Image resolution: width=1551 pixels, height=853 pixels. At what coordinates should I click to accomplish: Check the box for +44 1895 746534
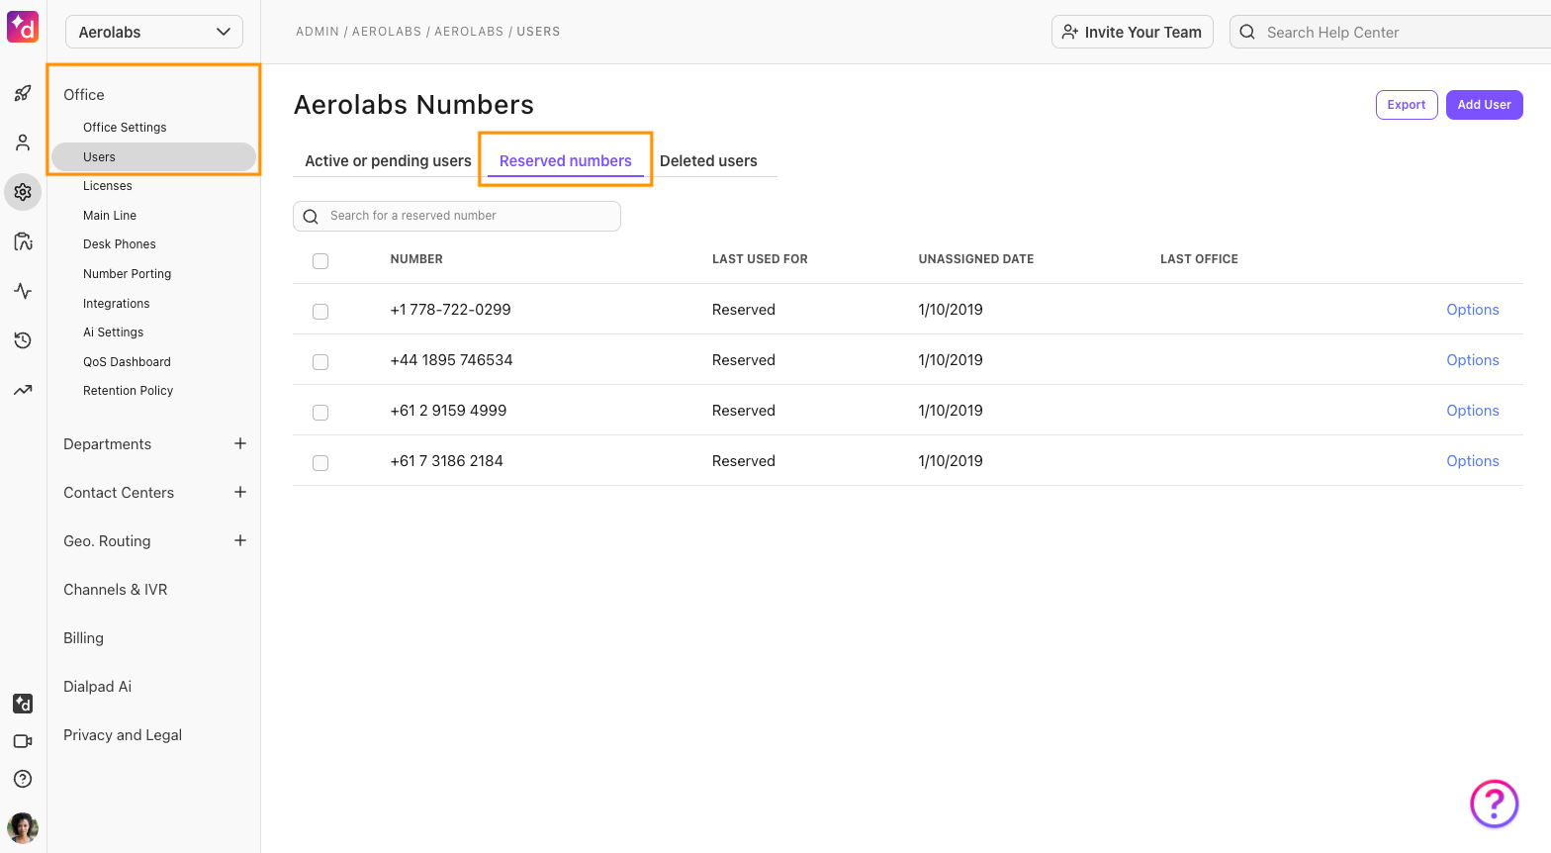[x=320, y=362]
